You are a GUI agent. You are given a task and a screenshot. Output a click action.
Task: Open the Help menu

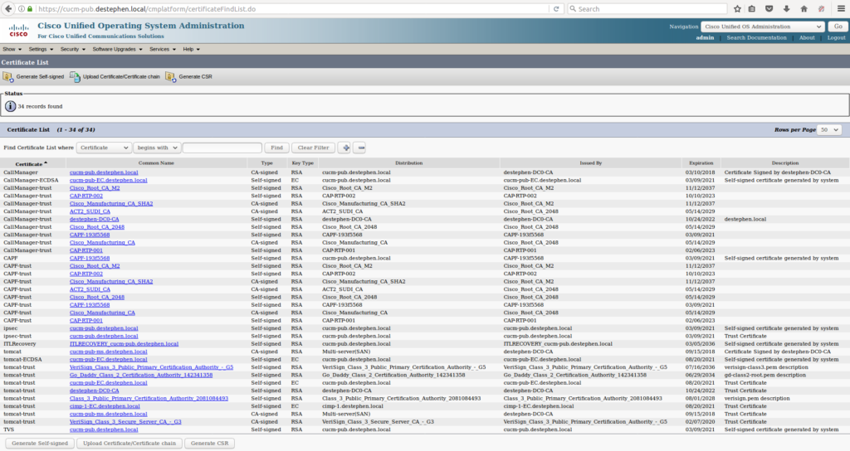pos(192,49)
